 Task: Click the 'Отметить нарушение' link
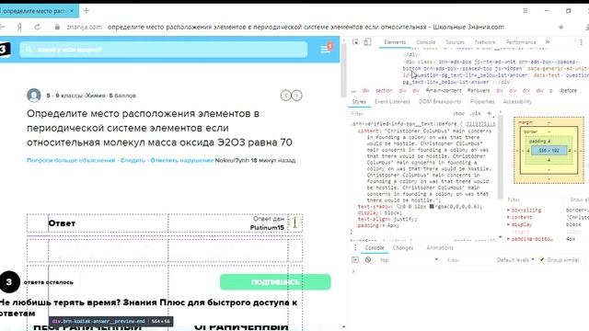(182, 160)
